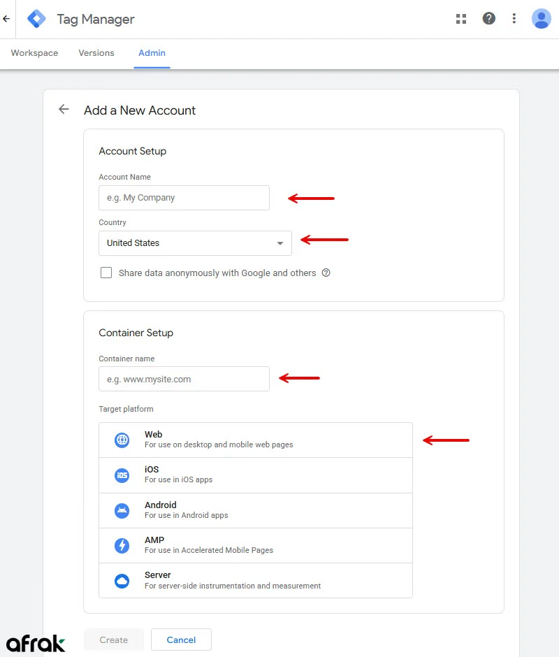Open the Help question mark icon
The image size is (559, 657).
point(489,19)
